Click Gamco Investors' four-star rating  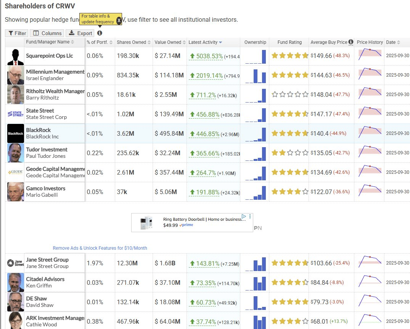(x=290, y=192)
